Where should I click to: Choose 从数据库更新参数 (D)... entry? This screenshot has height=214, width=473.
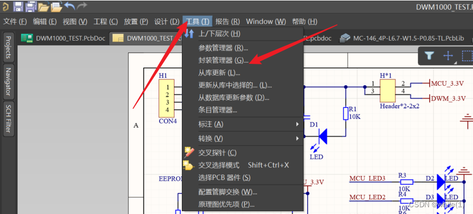pyautogui.click(x=242, y=97)
